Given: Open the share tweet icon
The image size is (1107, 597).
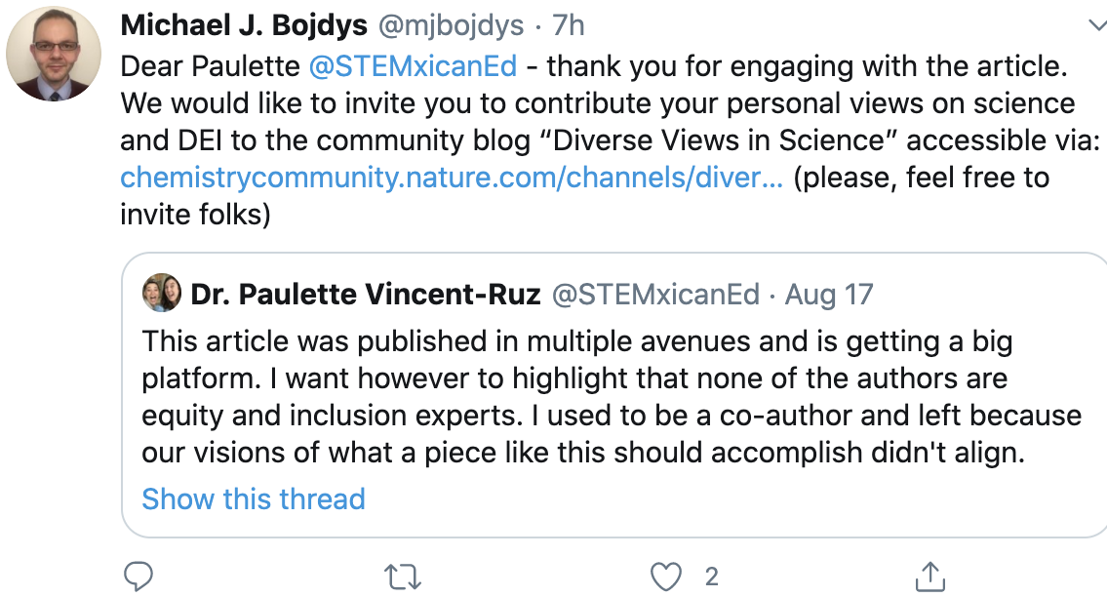Looking at the screenshot, I should (929, 576).
